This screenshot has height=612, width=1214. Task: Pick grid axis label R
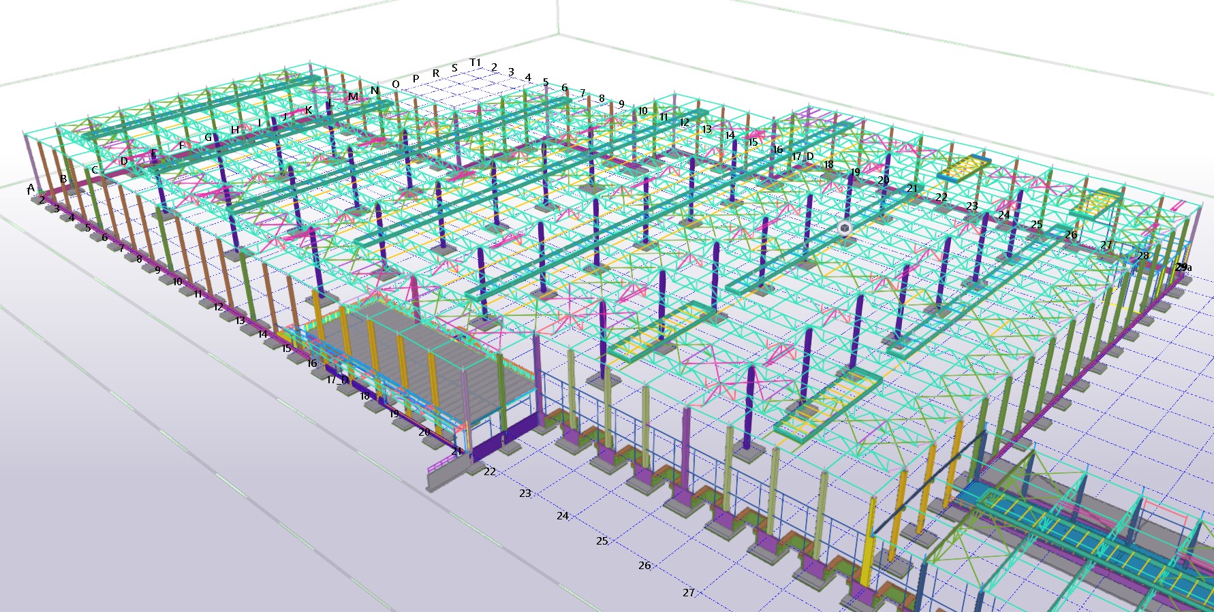point(436,74)
